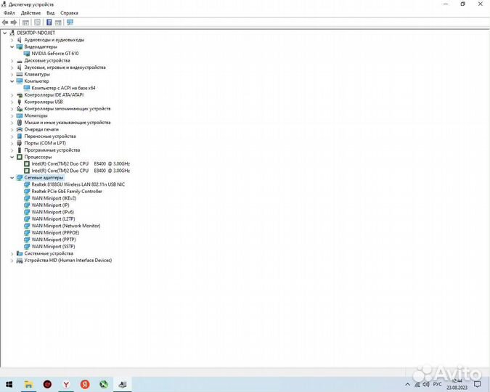
Task: Open the red round app on taskbar
Action: coord(47,384)
